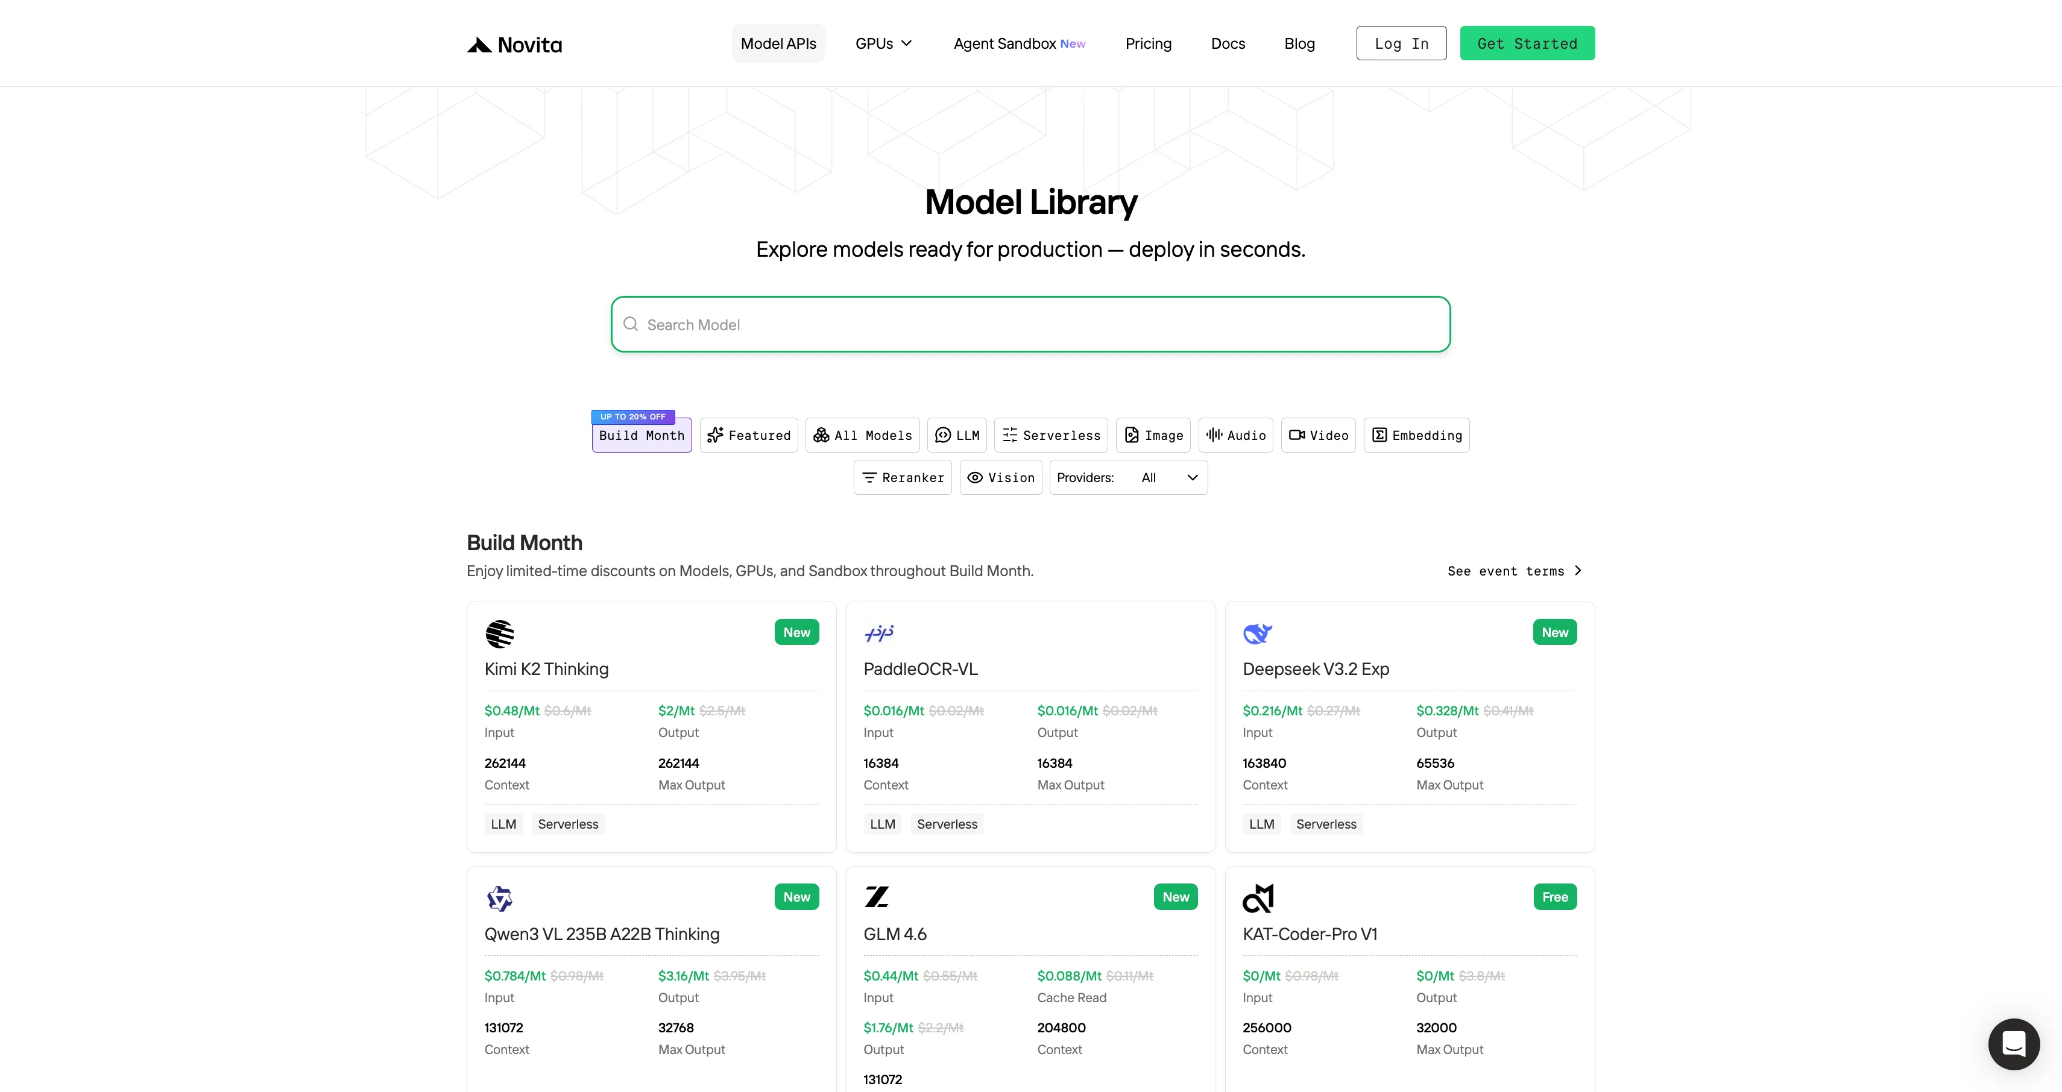The image size is (2062, 1092).
Task: Click the GLM 4.6 Z logo
Action: tap(877, 897)
